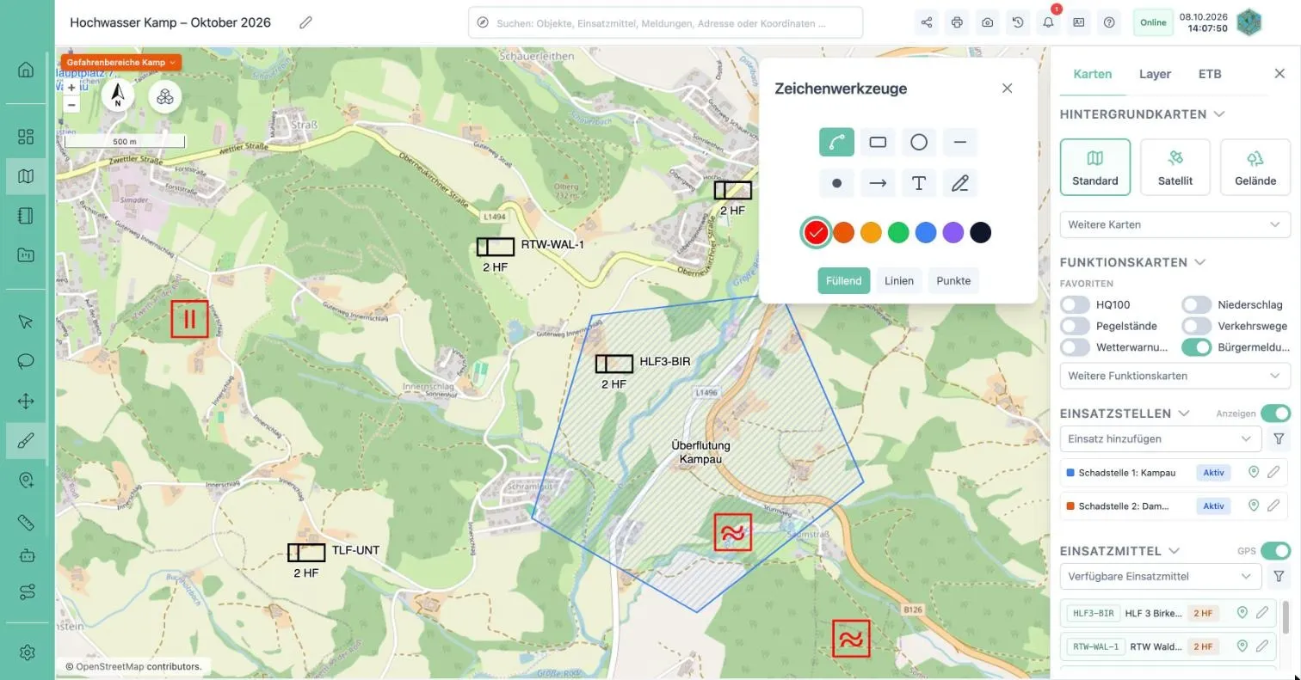This screenshot has width=1301, height=680.
Task: Open the Weitere Karten dropdown
Action: click(x=1175, y=224)
